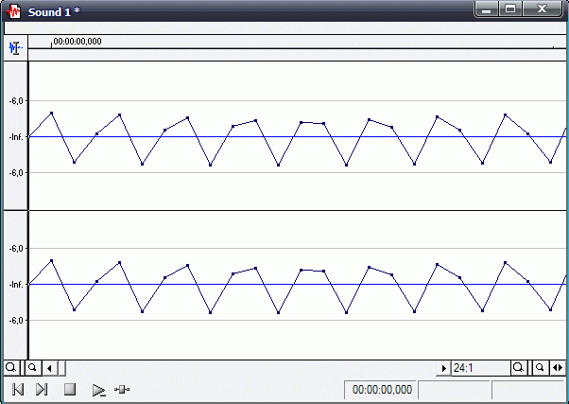Click the smaller level zoom magnifier icon
The width and height of the screenshot is (569, 404).
(x=31, y=367)
